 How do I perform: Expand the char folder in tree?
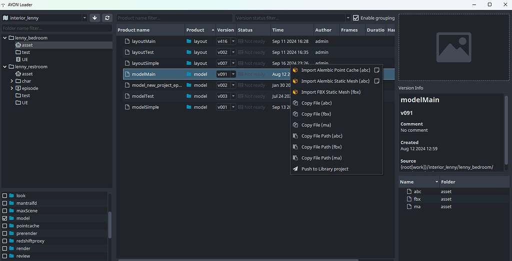(12, 81)
